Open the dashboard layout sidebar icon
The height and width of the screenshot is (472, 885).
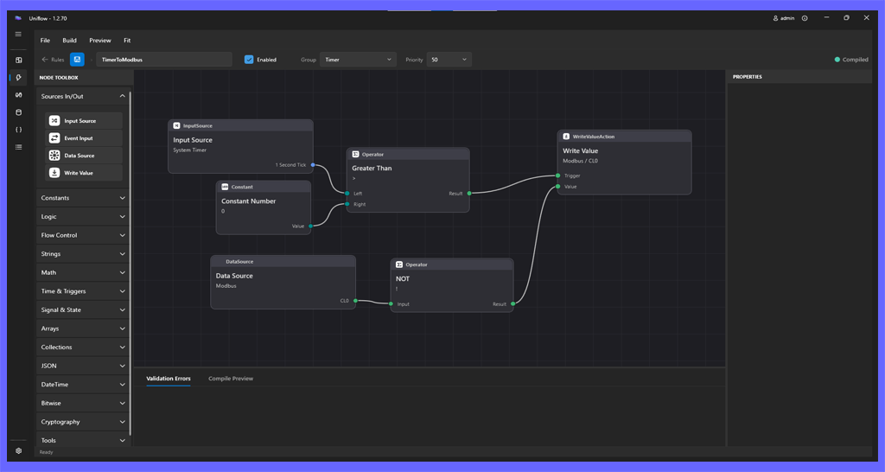tap(19, 60)
